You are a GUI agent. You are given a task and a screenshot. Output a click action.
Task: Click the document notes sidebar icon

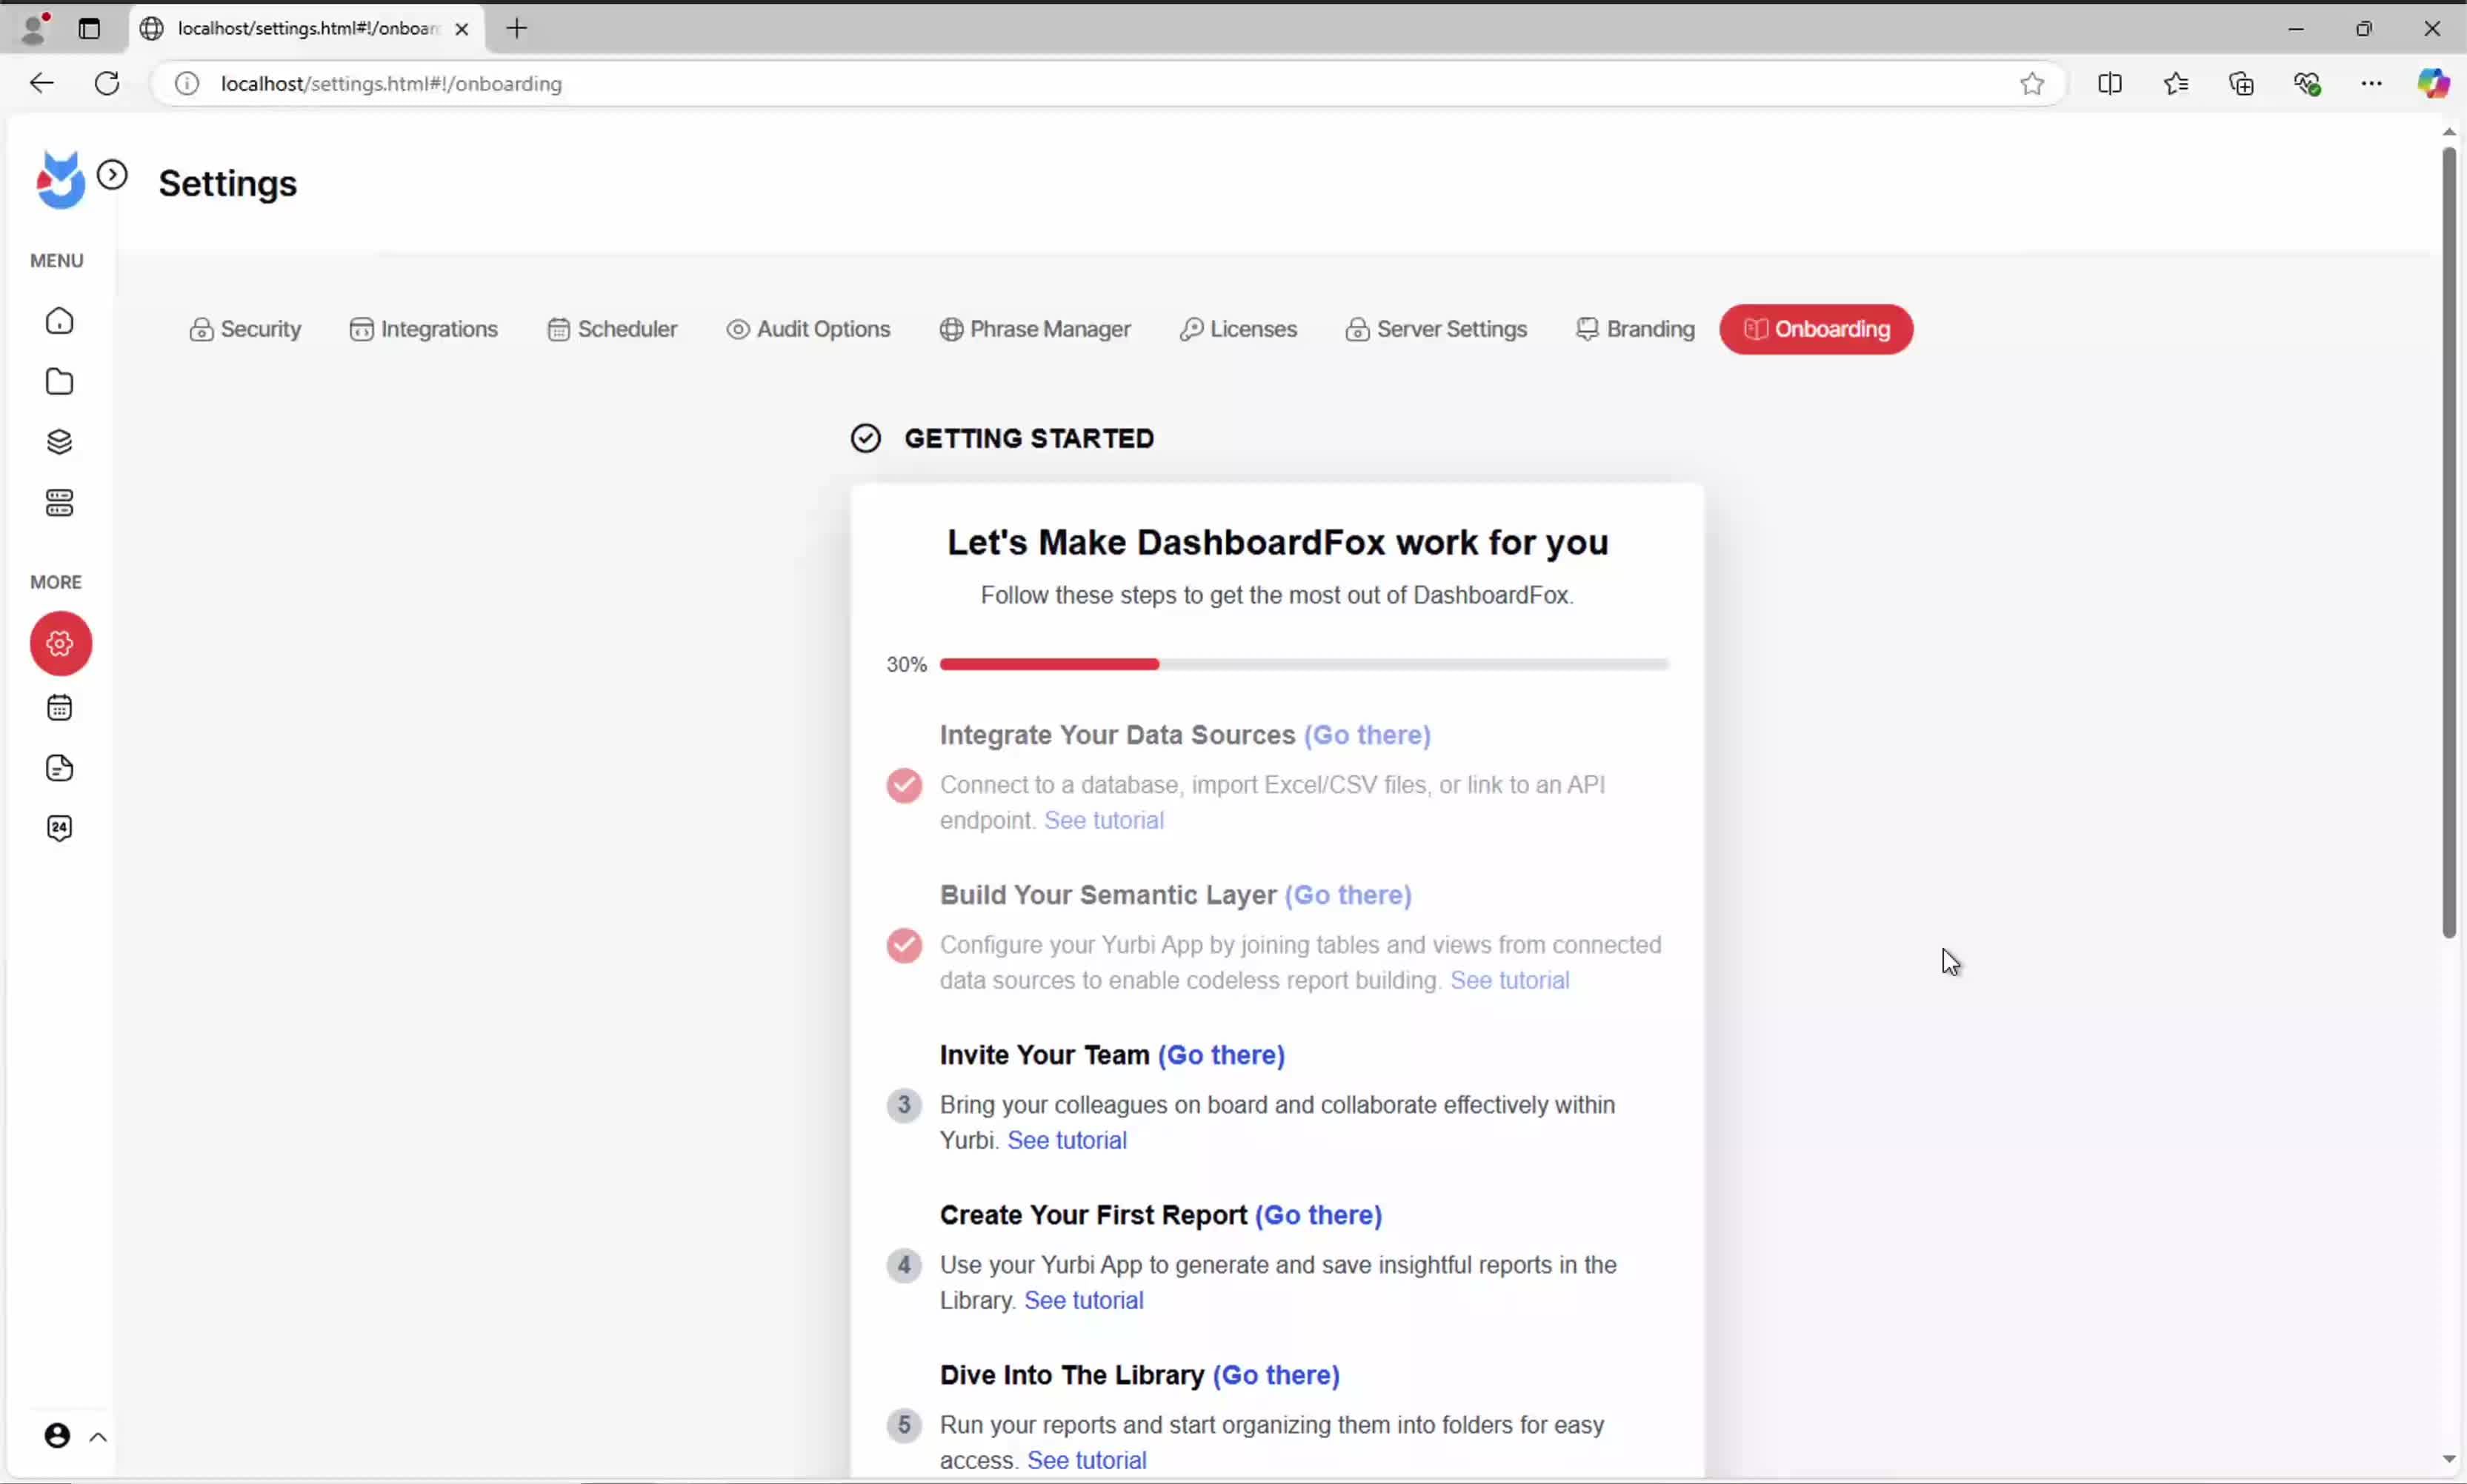pyautogui.click(x=60, y=768)
